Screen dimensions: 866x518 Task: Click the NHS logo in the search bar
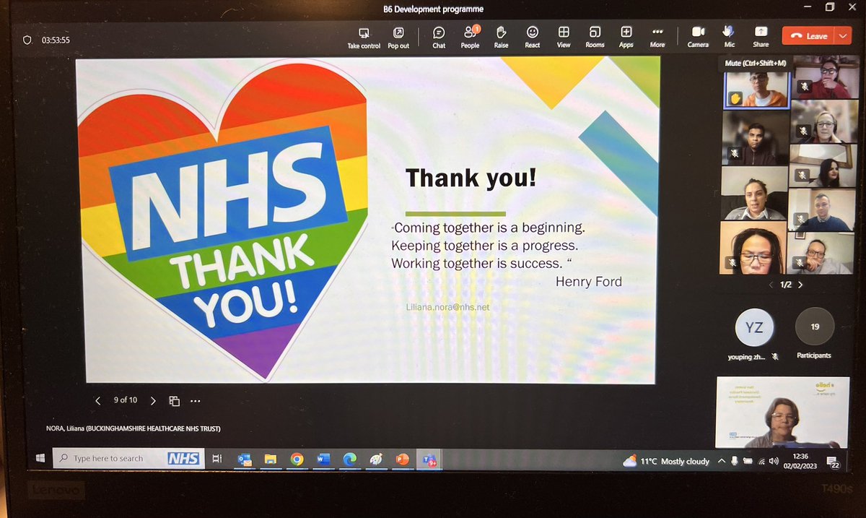[183, 459]
